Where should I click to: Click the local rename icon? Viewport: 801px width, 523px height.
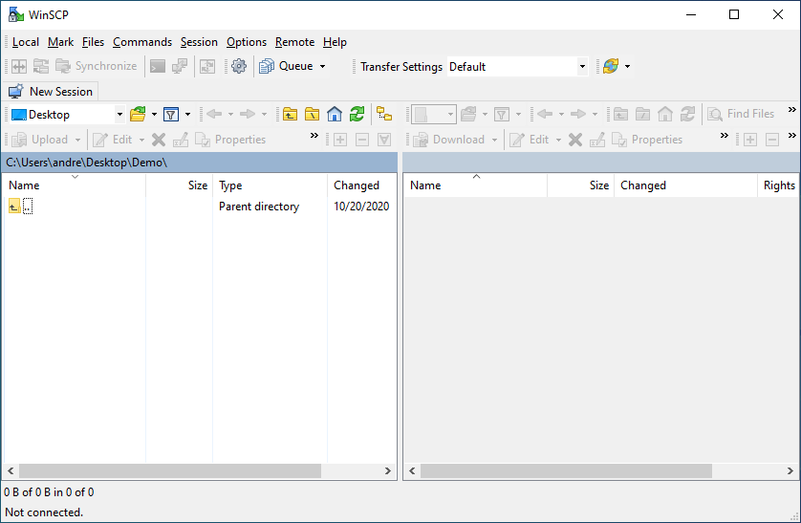181,140
